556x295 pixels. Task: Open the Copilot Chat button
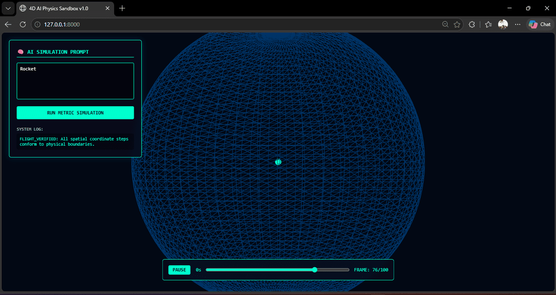pyautogui.click(x=539, y=25)
